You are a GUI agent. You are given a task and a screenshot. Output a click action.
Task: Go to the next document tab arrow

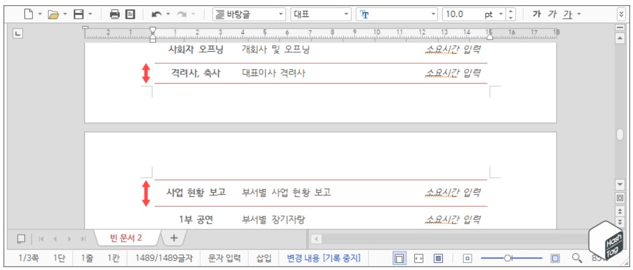69,239
